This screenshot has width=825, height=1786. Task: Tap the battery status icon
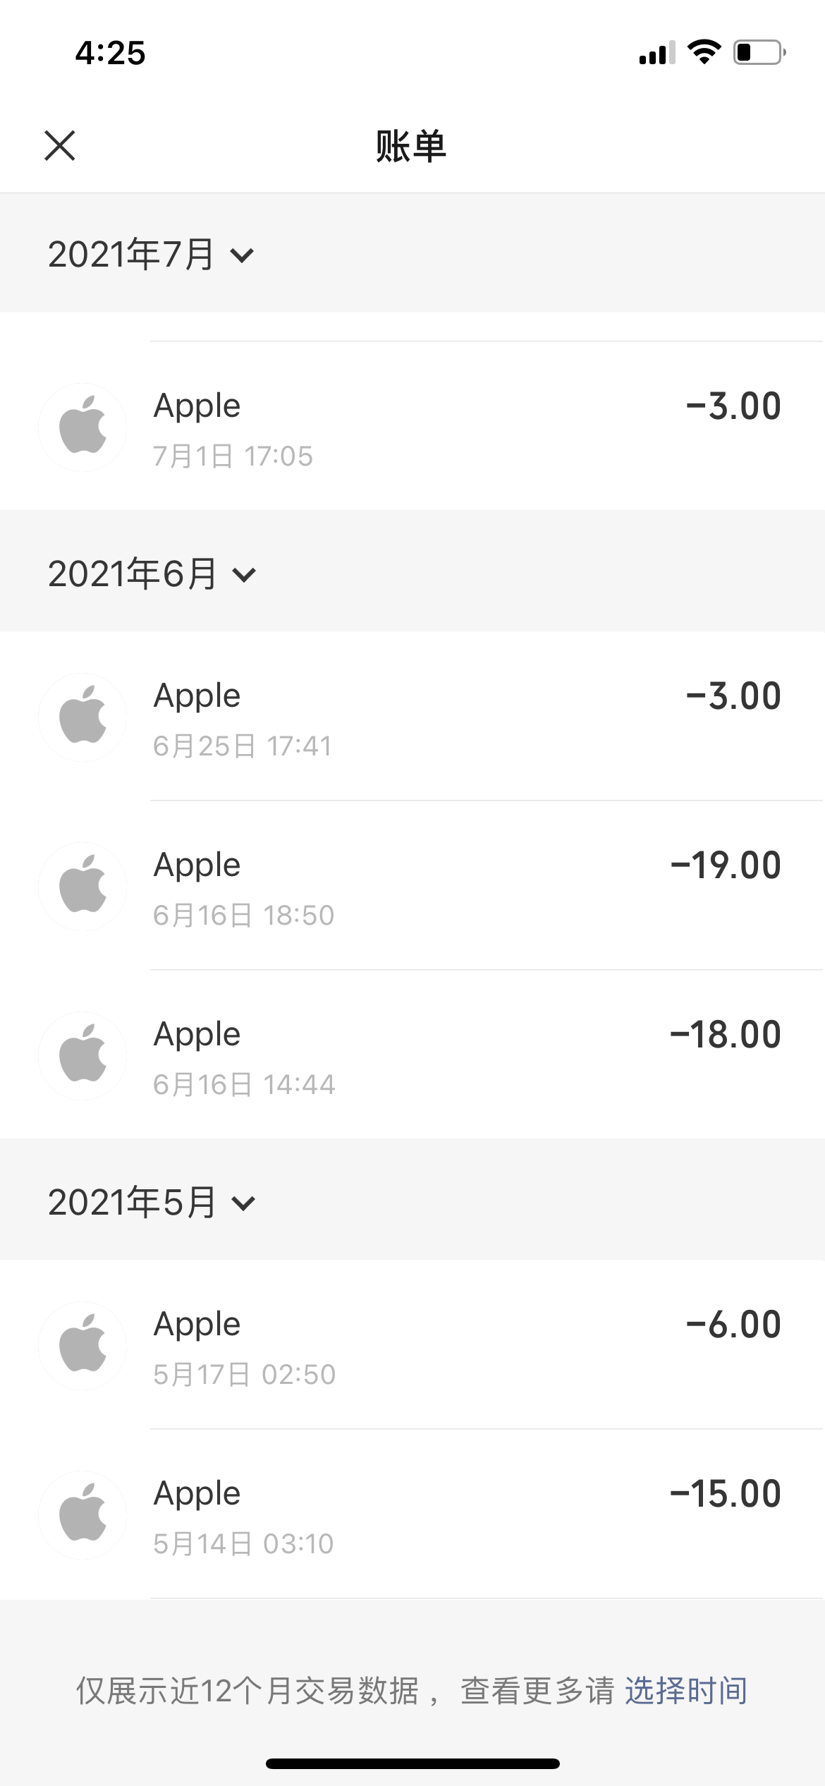[759, 52]
